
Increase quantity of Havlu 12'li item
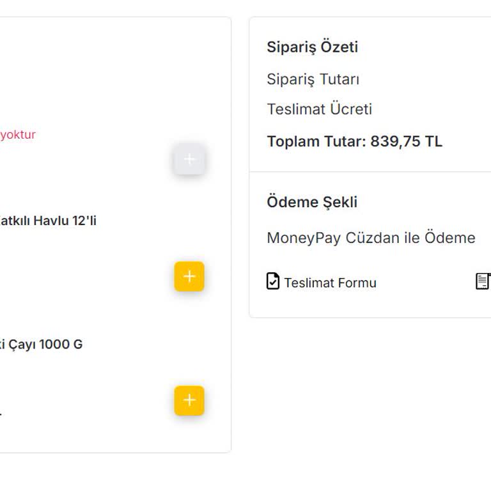coord(189,276)
